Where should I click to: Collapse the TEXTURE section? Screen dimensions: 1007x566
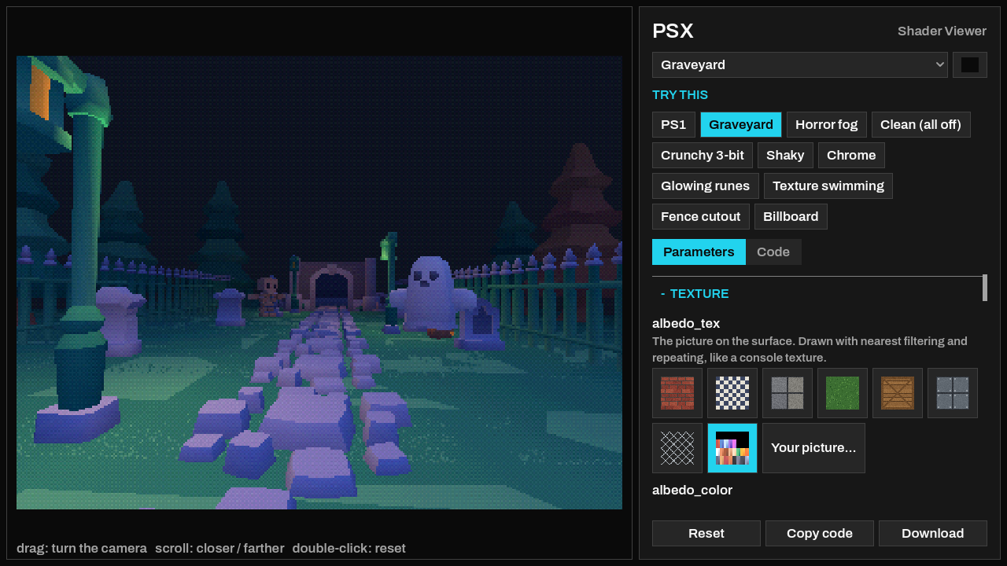click(x=695, y=293)
